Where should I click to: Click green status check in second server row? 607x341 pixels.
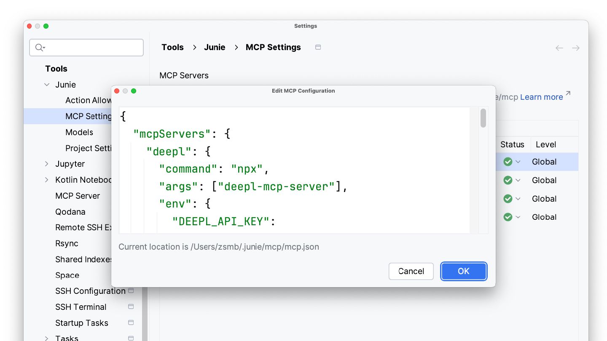click(508, 180)
